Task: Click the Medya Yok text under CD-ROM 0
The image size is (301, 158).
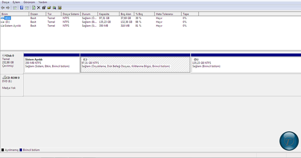Action: (9, 88)
